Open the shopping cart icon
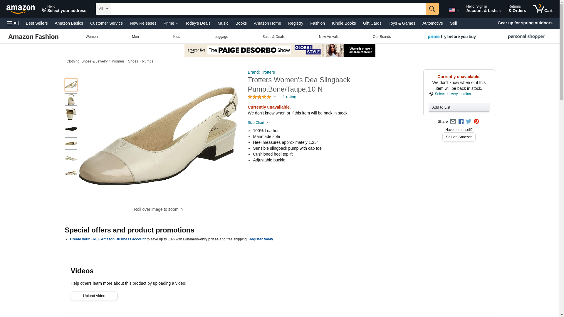 coord(543,9)
